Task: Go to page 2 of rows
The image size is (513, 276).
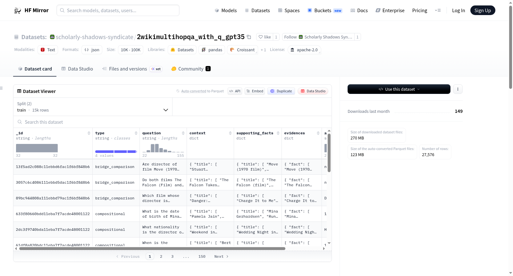Action: click(161, 256)
